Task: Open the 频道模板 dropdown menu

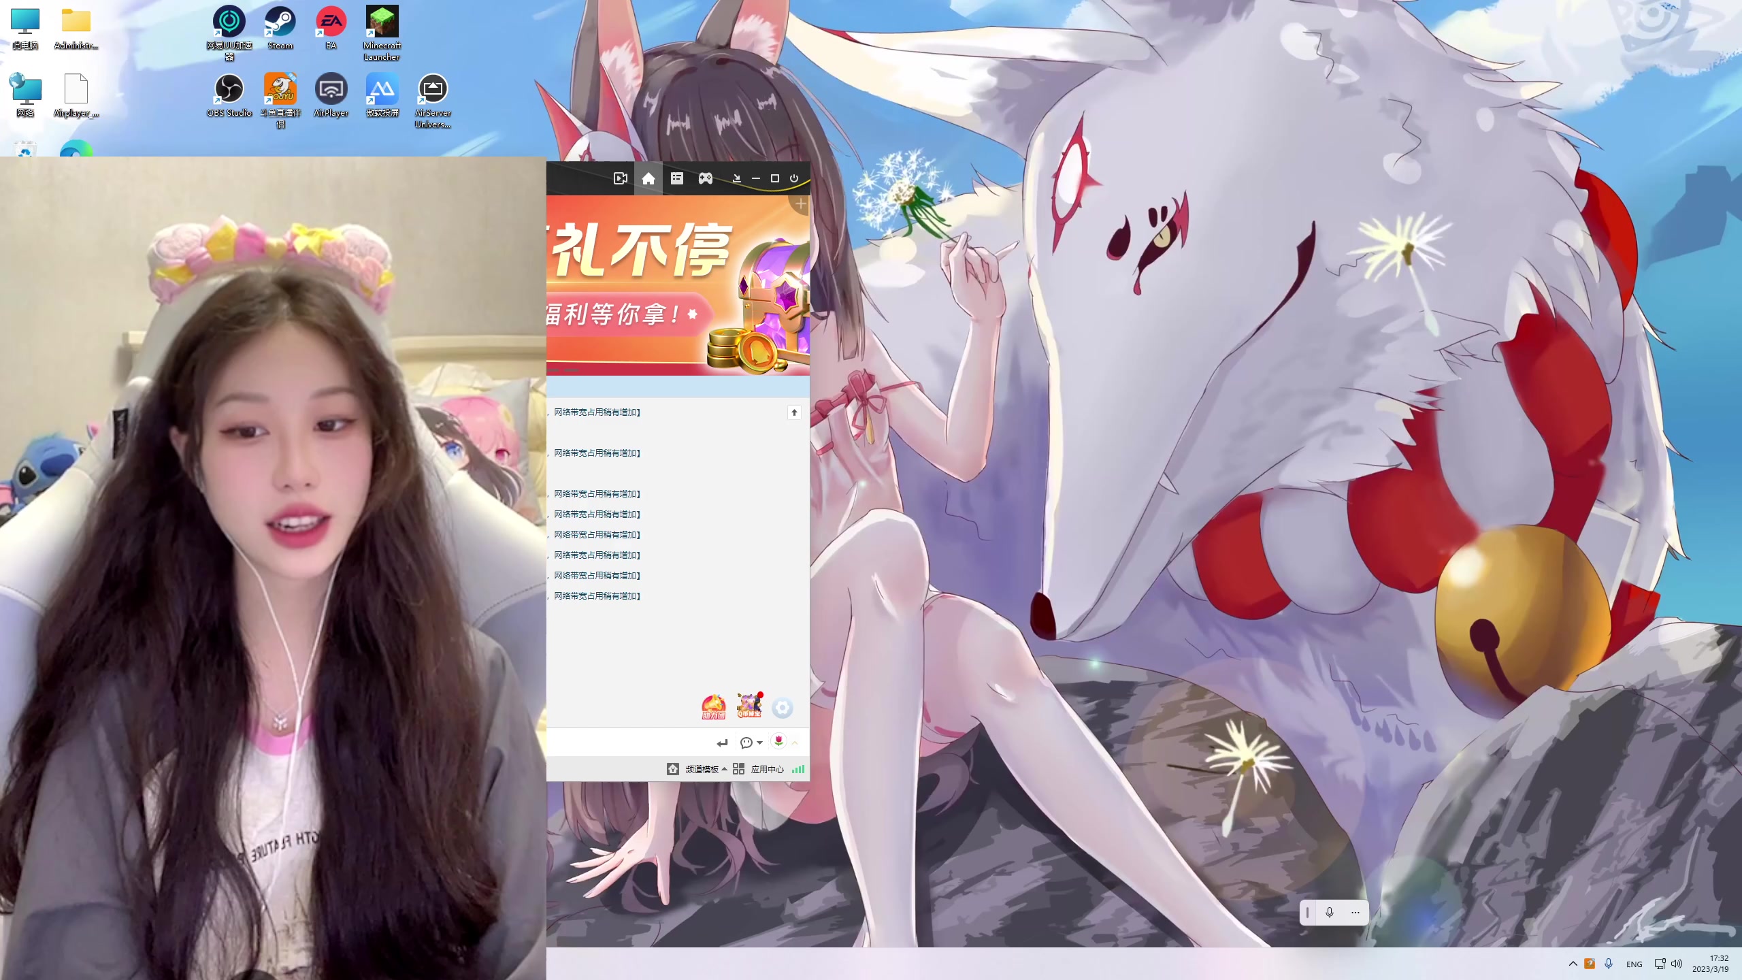Action: click(706, 769)
